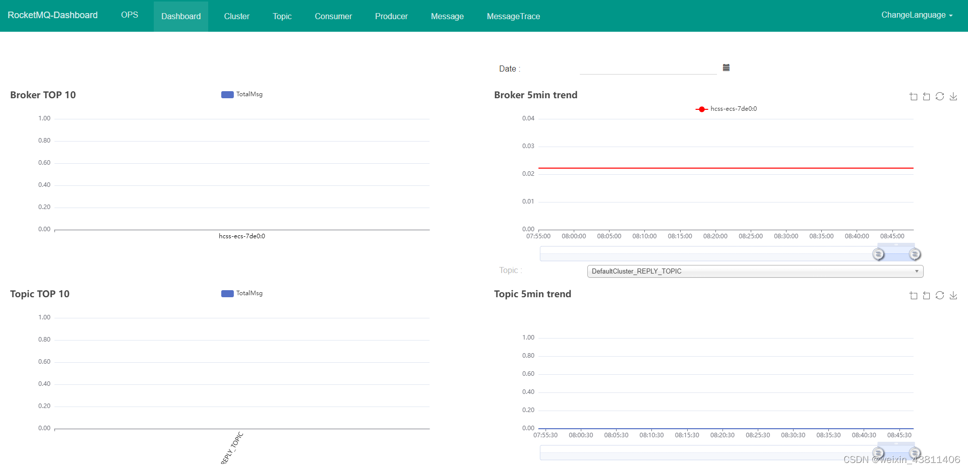Open the Topic navigation item
This screenshot has height=469, width=968.
pyautogui.click(x=282, y=16)
